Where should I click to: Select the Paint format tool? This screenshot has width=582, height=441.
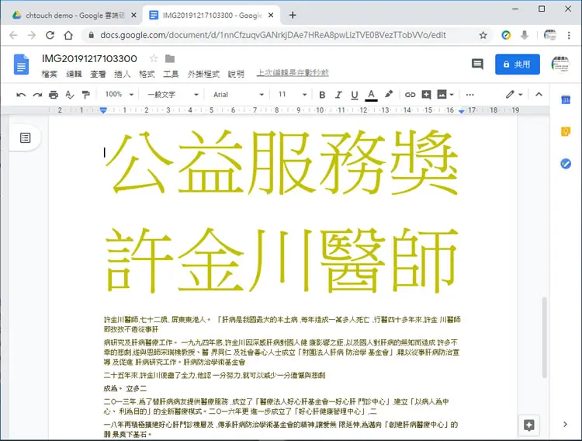tap(85, 95)
